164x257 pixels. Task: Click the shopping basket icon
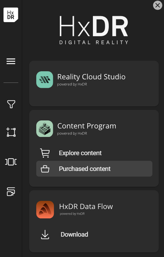(x=45, y=169)
